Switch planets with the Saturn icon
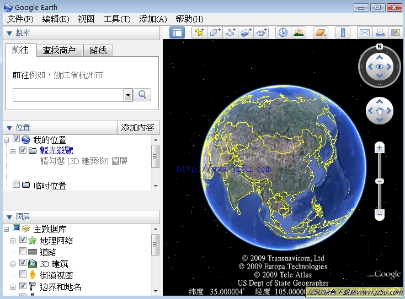The height and width of the screenshot is (299, 405). [x=321, y=32]
